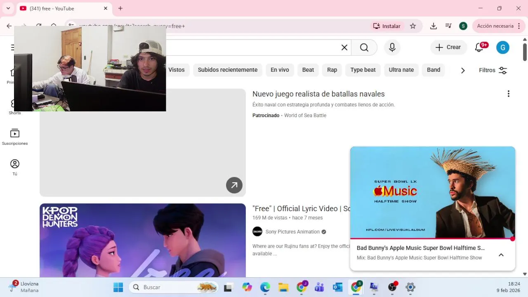Viewport: 528px width, 297px height.
Task: Open Microsoft Teams from taskbar
Action: tap(319, 287)
